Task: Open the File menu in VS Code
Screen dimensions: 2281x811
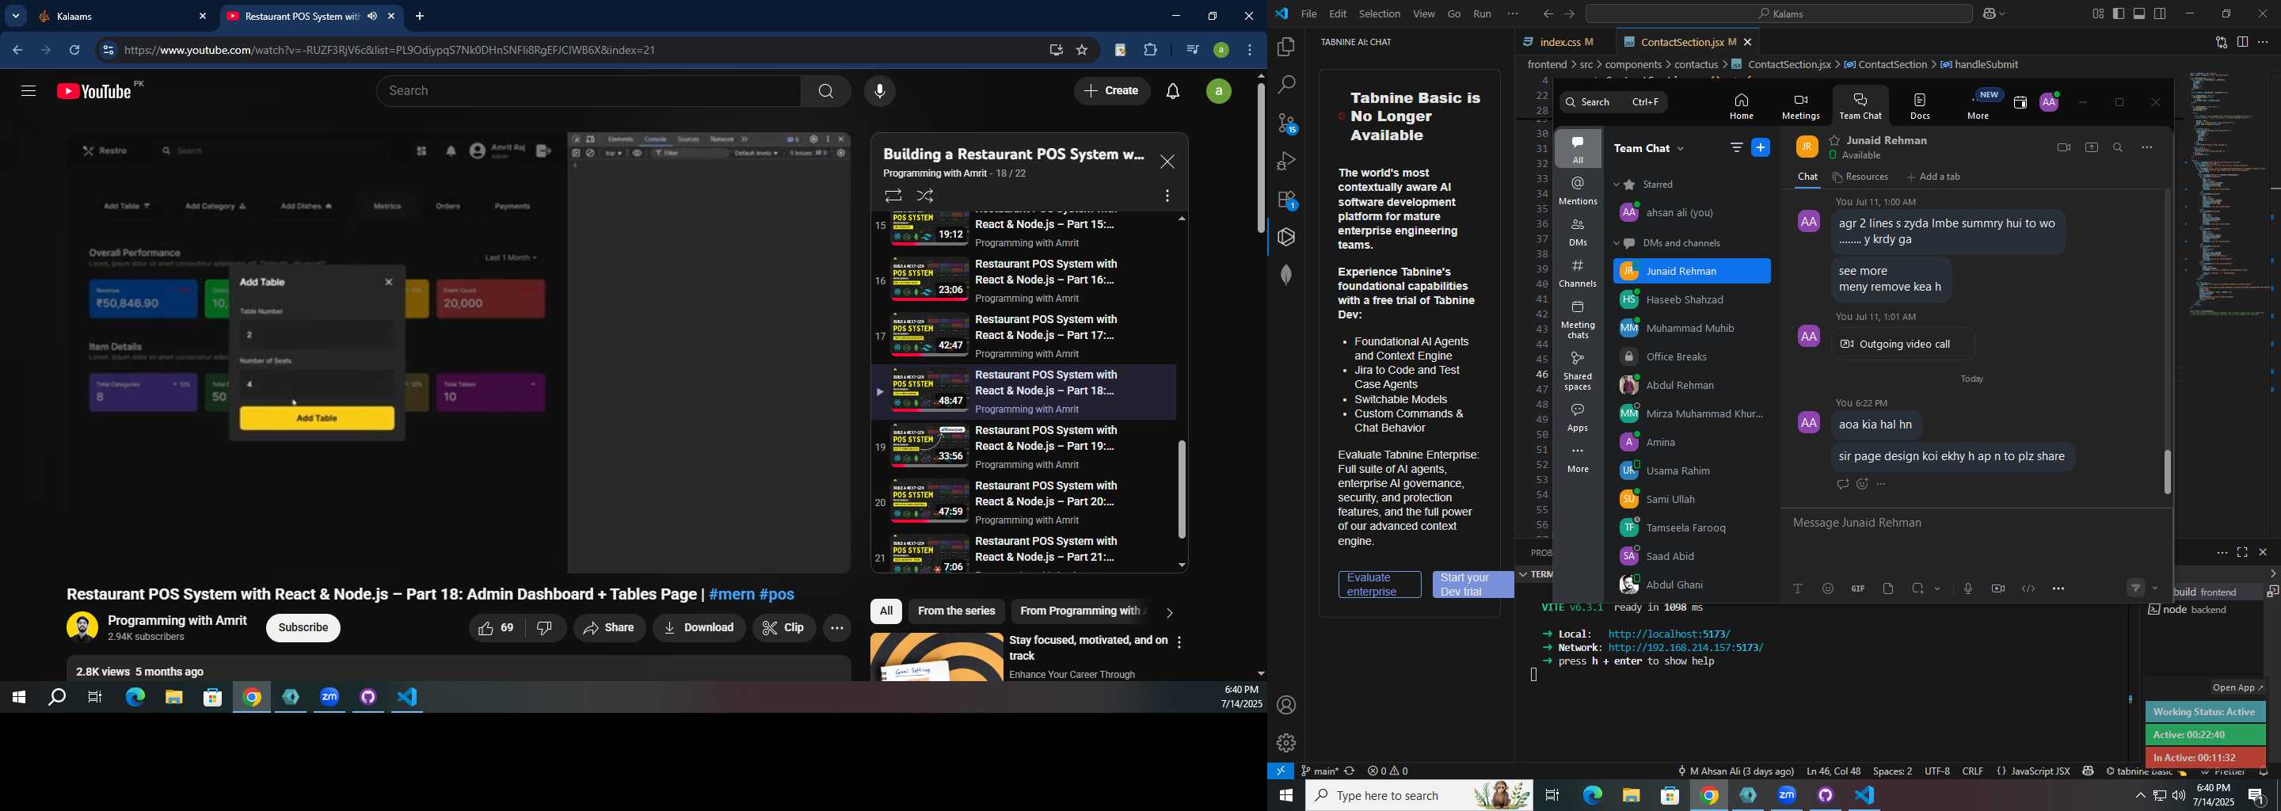Action: pyautogui.click(x=1308, y=14)
